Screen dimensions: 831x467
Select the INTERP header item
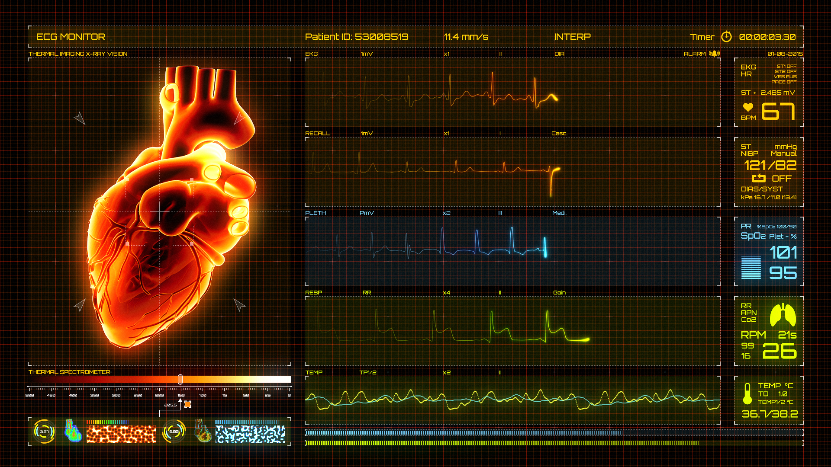(x=572, y=37)
